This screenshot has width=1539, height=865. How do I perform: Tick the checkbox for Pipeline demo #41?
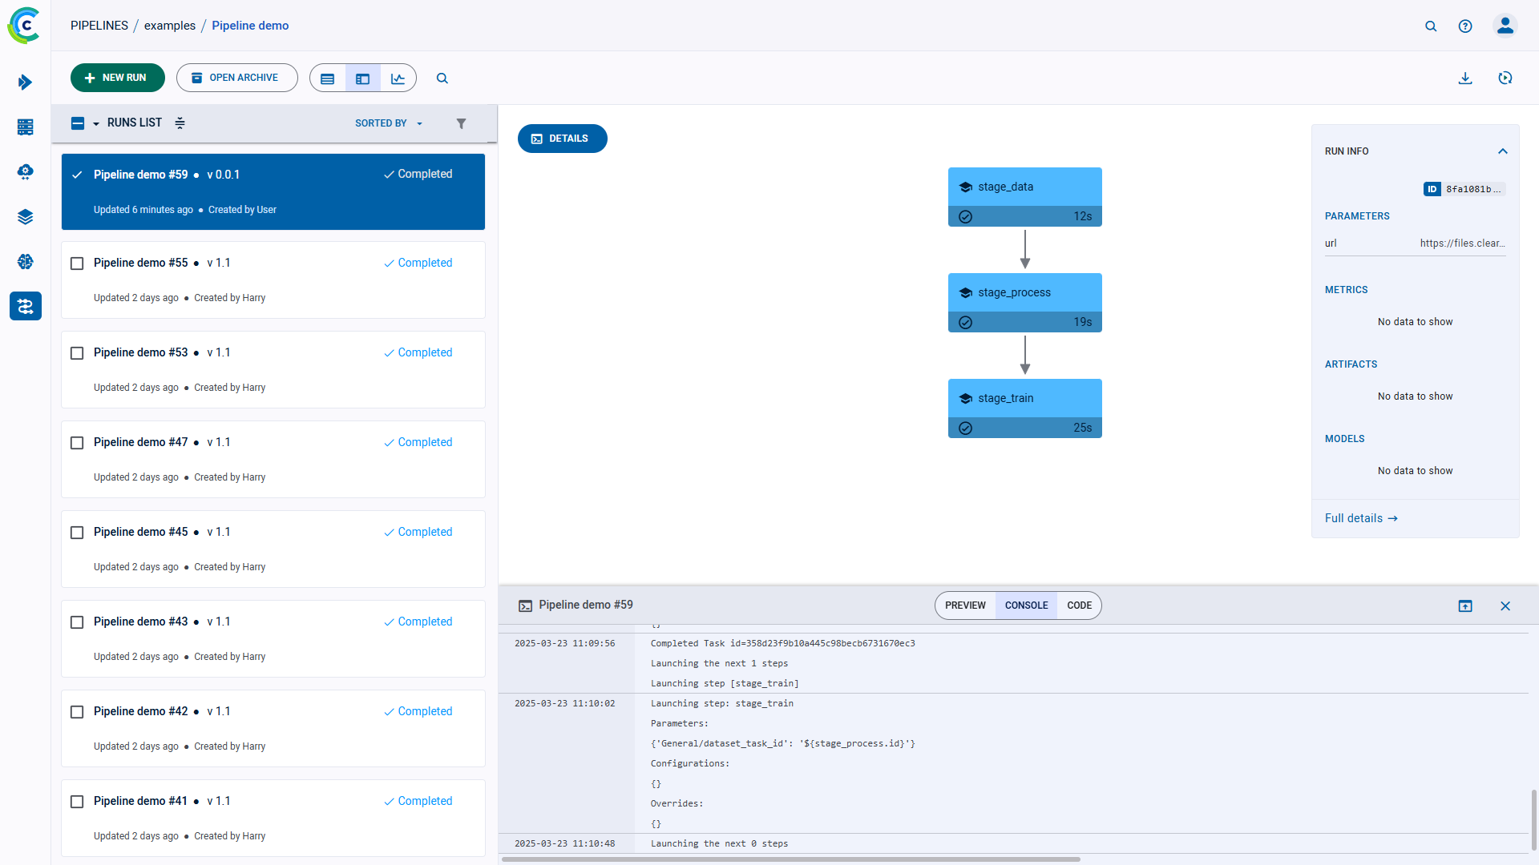[x=77, y=801]
